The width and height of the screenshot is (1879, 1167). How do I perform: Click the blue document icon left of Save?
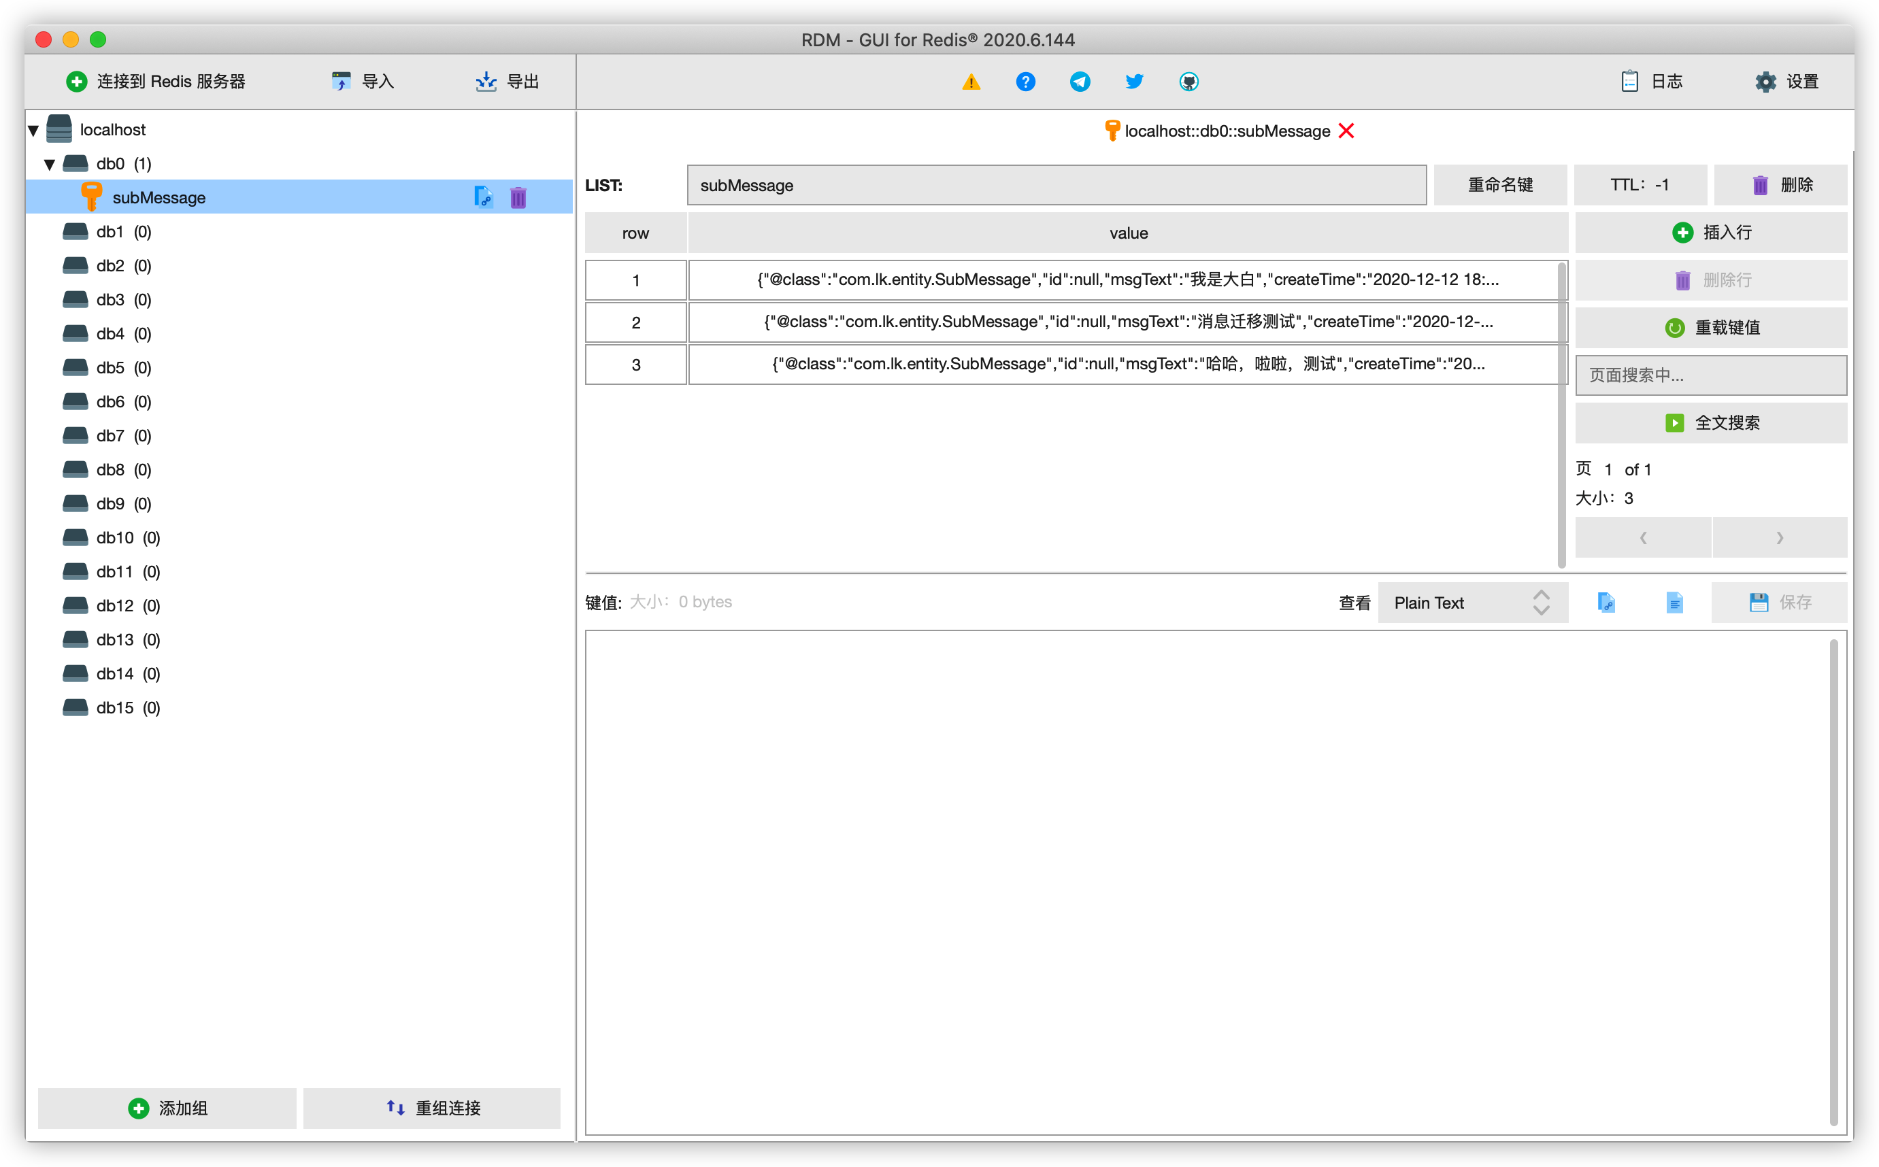pyautogui.click(x=1674, y=602)
